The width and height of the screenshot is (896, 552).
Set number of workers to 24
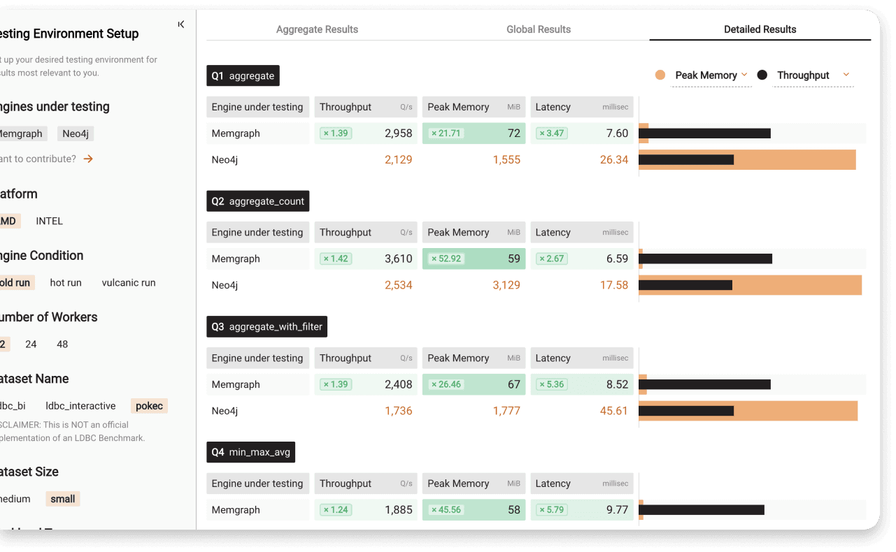pyautogui.click(x=31, y=344)
